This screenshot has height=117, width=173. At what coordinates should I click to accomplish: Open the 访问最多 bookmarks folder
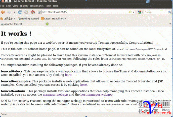[x=8, y=19]
